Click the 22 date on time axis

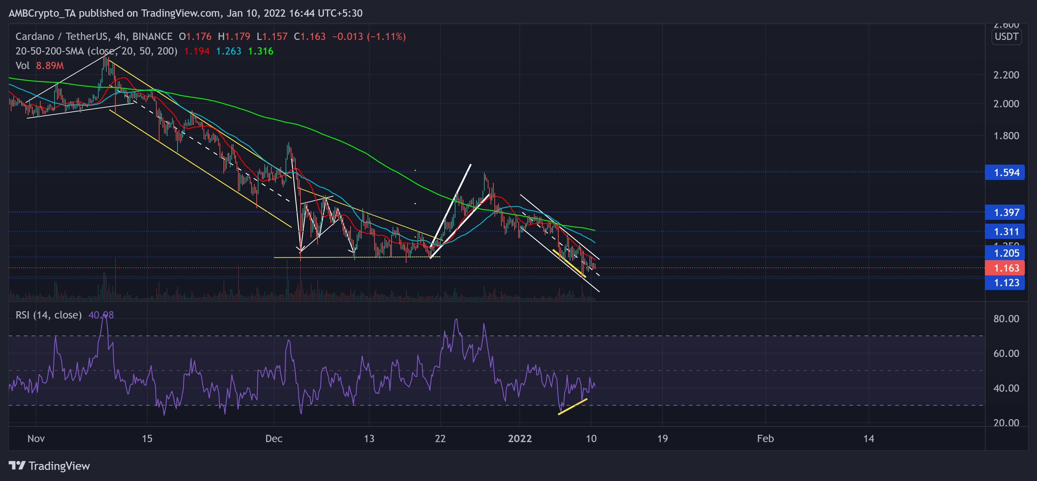pyautogui.click(x=440, y=438)
